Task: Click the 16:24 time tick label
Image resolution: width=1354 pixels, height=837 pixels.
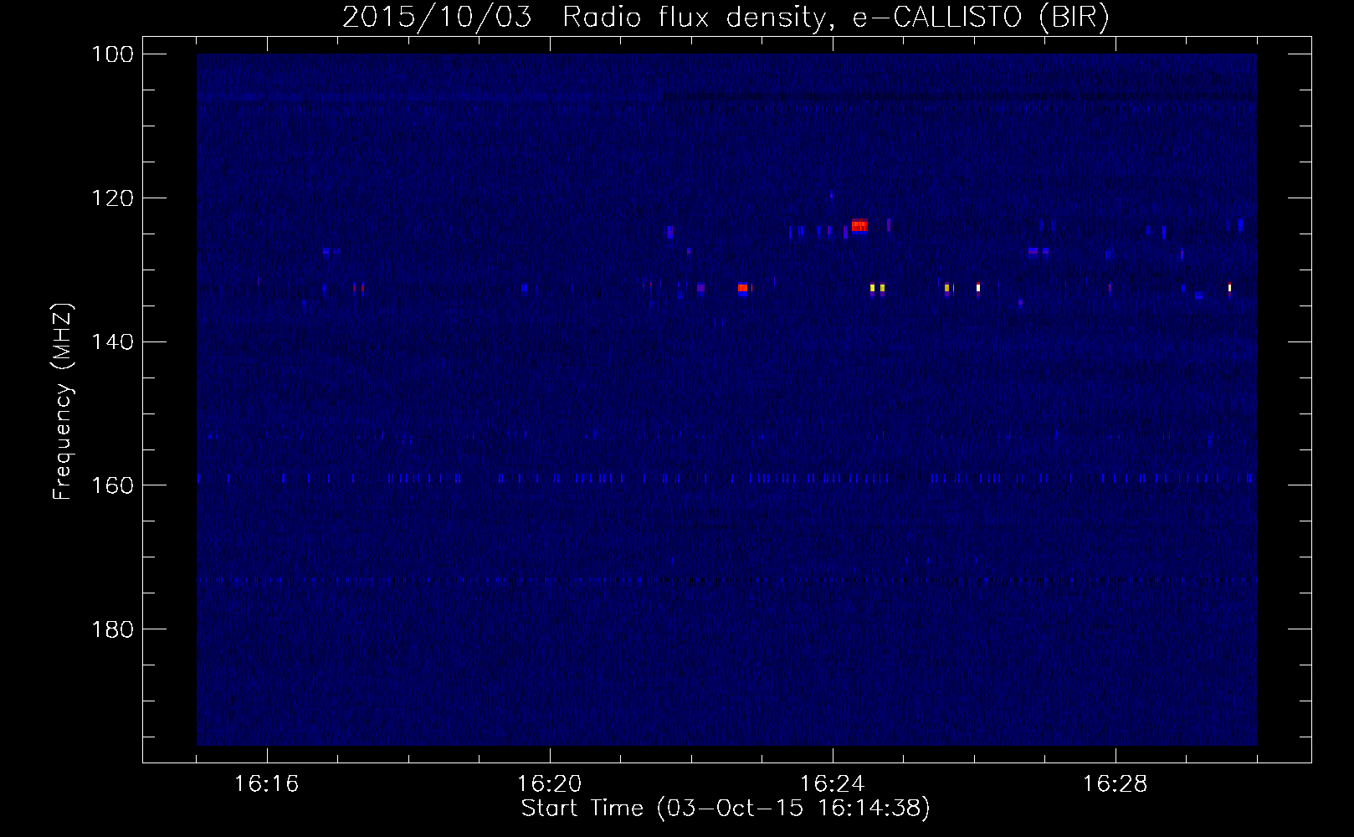Action: click(x=832, y=784)
